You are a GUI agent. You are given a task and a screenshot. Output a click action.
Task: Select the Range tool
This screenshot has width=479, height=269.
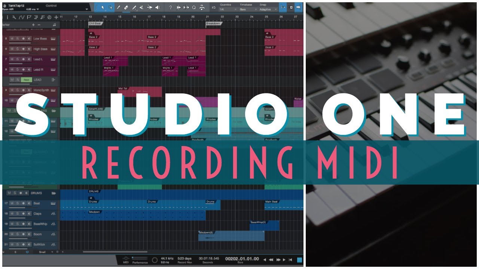(x=111, y=7)
